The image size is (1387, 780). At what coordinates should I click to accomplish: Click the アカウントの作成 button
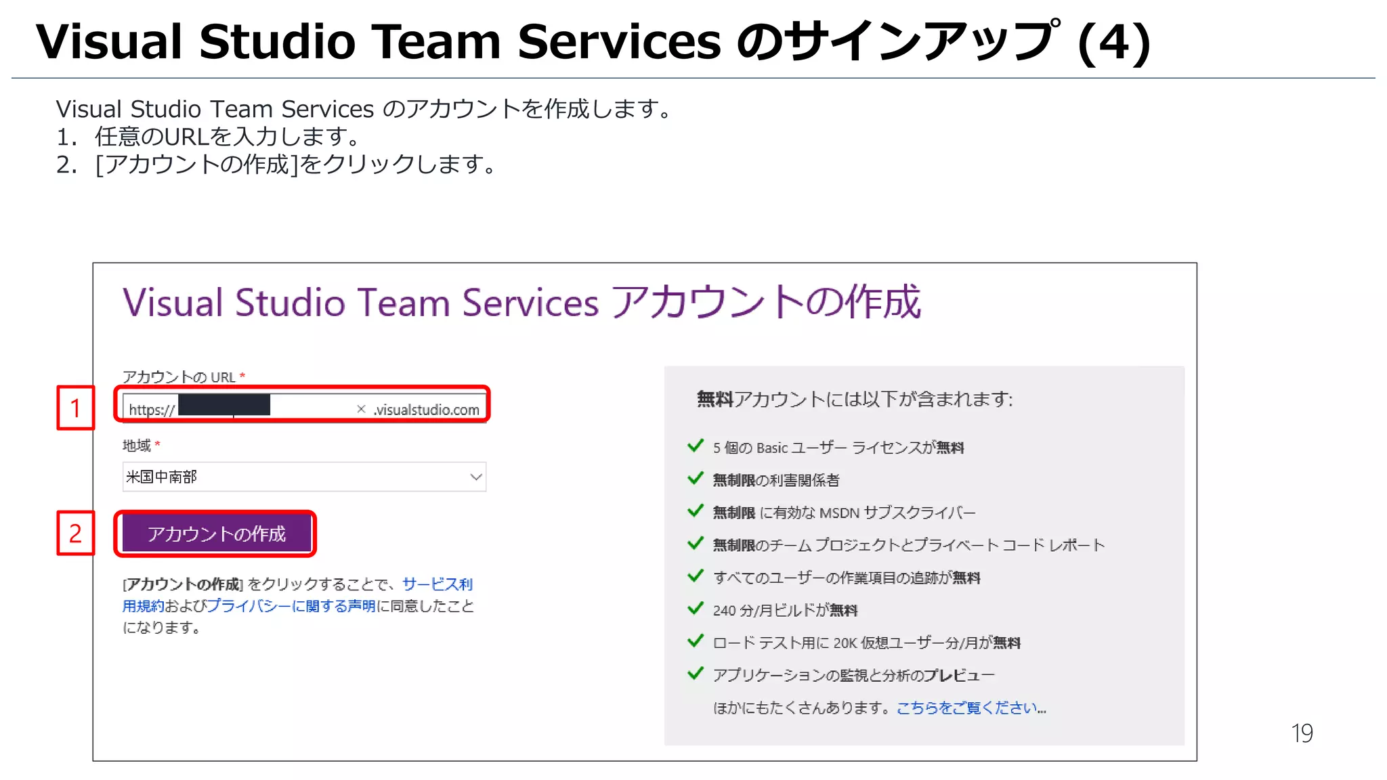[x=217, y=534]
